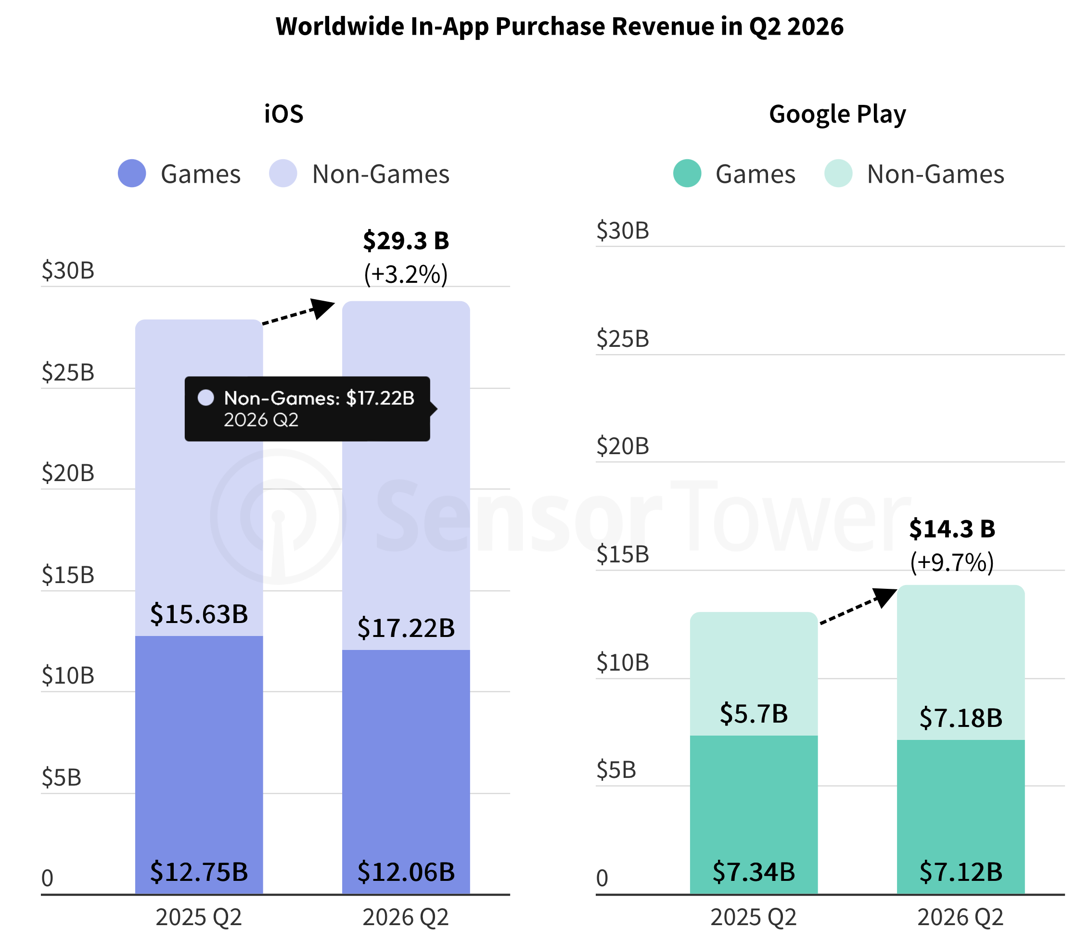Click "2026 Q2" inside the black tooltip
The width and height of the screenshot is (1076, 941).
tap(261, 420)
